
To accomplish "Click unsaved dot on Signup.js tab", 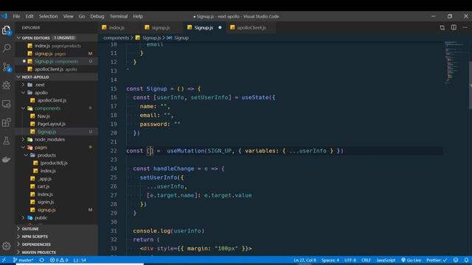I will click(x=220, y=28).
